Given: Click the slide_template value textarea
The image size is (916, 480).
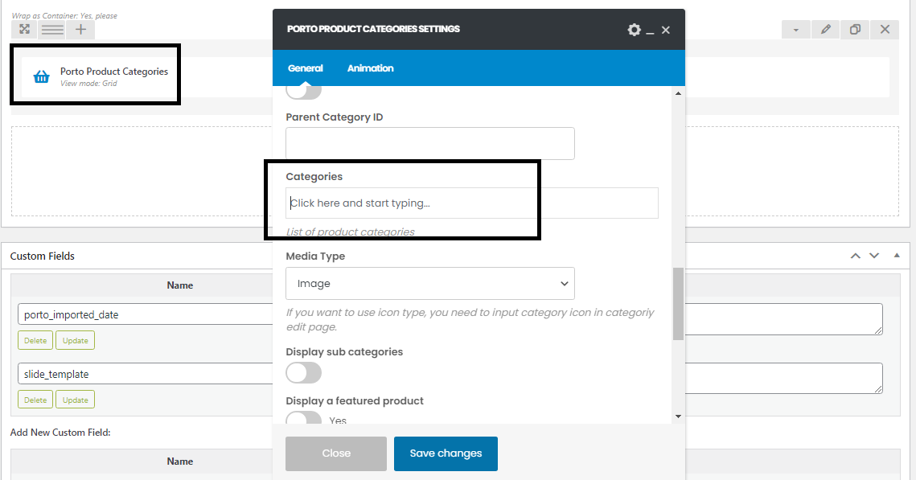Looking at the screenshot, I should (783, 379).
